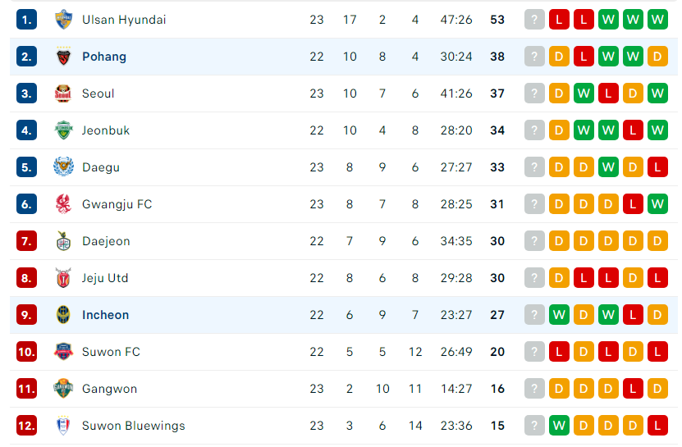
Task: Click Suwon Bluewings' red L form badge
Action: (657, 426)
